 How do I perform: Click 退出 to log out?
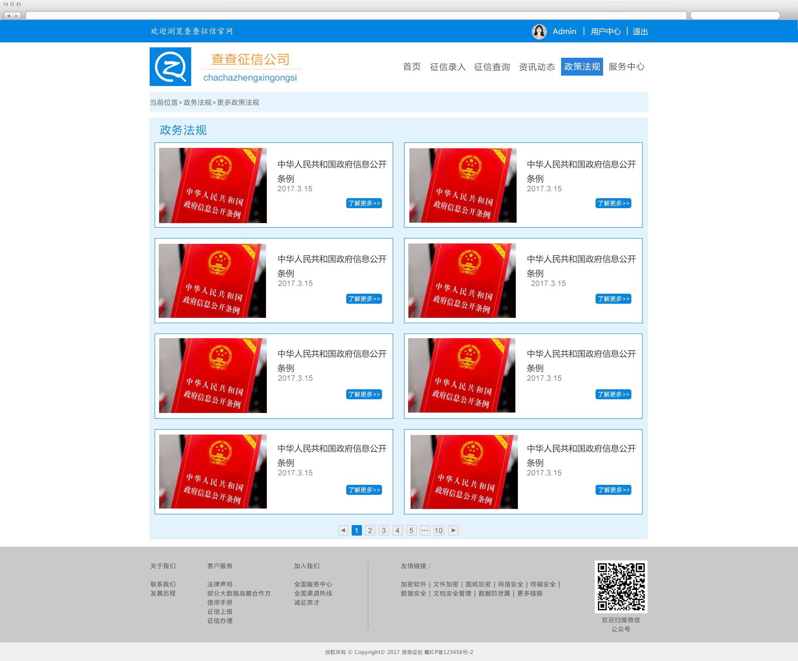640,32
